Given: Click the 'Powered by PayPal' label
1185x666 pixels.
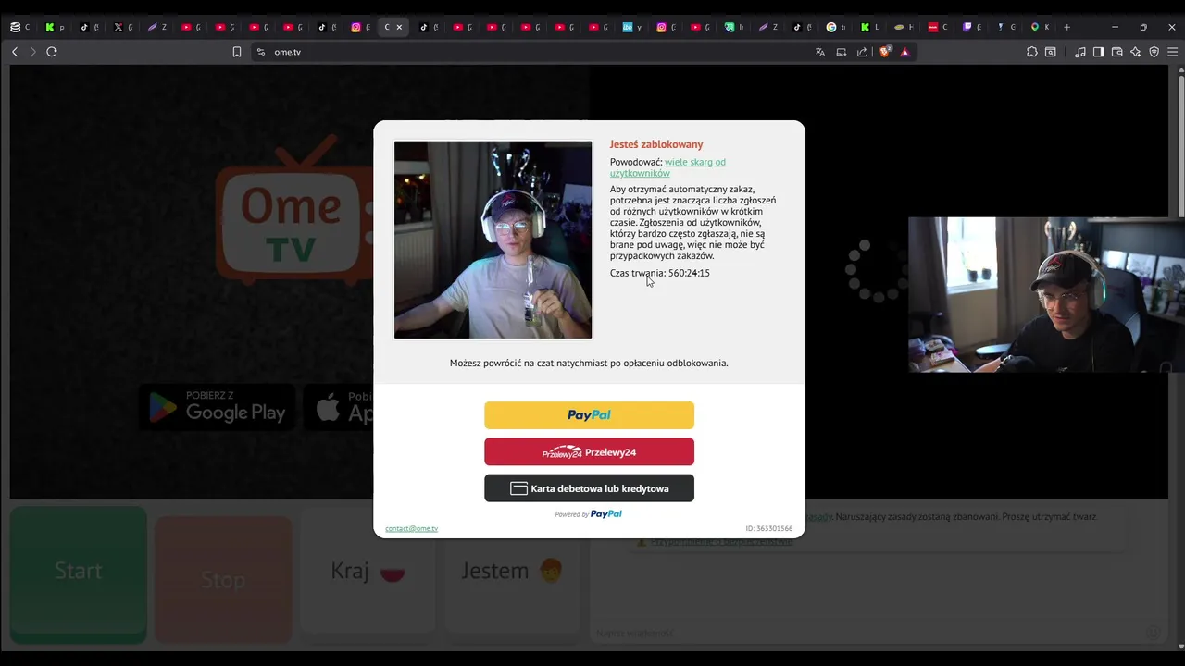Looking at the screenshot, I should pos(589,514).
